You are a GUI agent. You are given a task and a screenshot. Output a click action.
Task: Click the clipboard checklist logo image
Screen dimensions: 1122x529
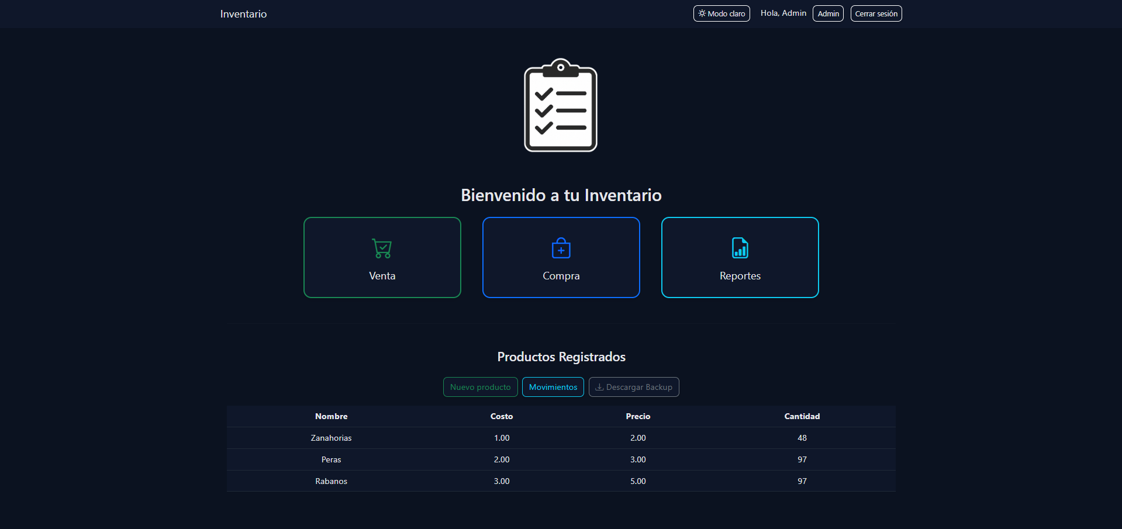point(560,105)
